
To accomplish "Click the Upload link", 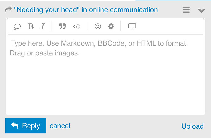I will tap(192, 126).
